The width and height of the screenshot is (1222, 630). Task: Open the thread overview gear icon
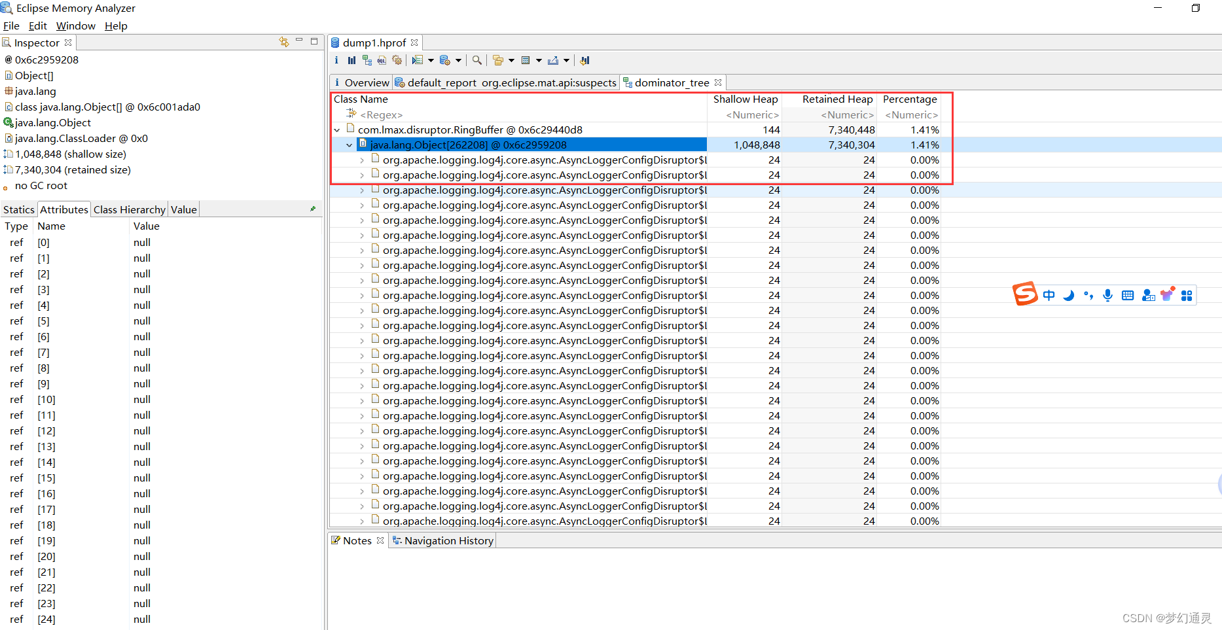(397, 60)
